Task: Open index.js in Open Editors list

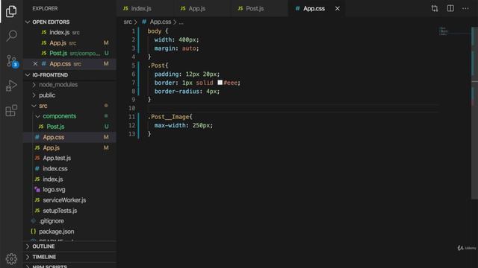Action: coord(69,32)
